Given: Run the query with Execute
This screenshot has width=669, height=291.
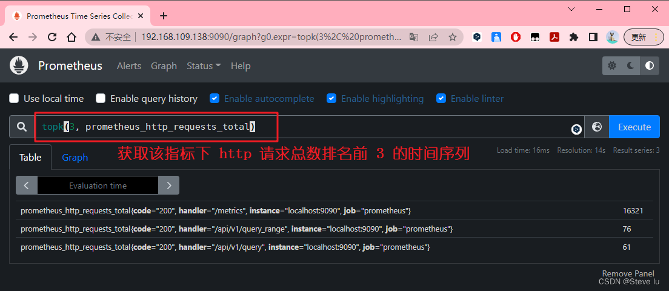Looking at the screenshot, I should click(x=634, y=127).
